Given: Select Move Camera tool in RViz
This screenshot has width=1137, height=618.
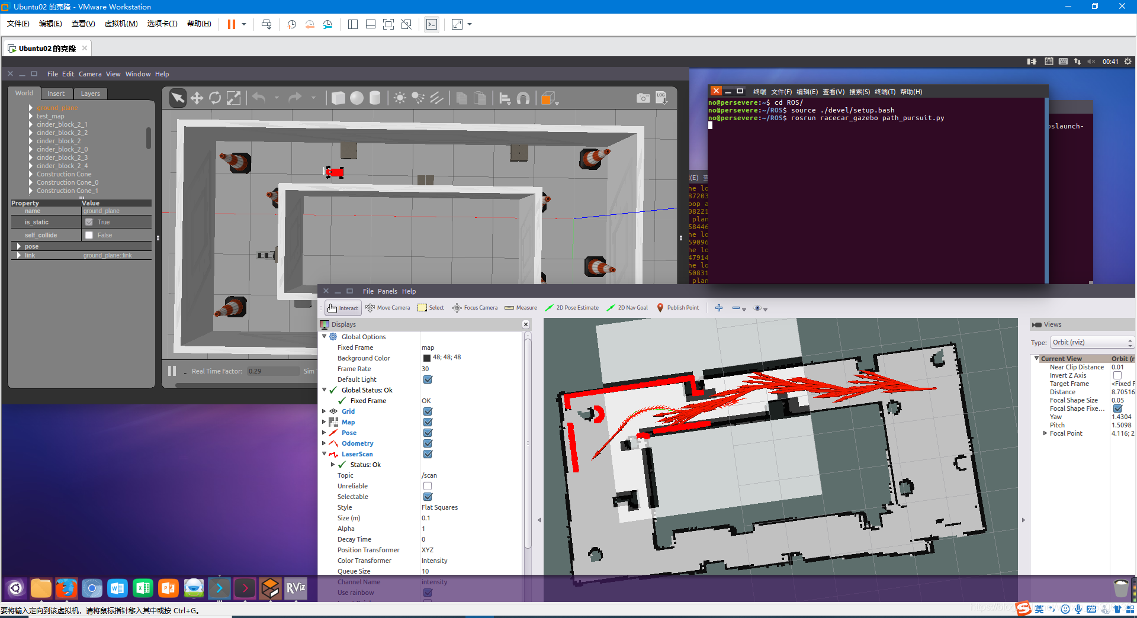Looking at the screenshot, I should [388, 308].
